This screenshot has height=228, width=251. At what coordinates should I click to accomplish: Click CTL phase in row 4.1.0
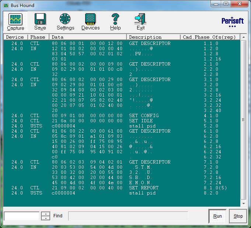35,116
